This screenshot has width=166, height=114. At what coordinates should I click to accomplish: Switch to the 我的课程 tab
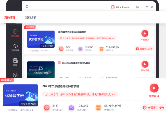10,17
